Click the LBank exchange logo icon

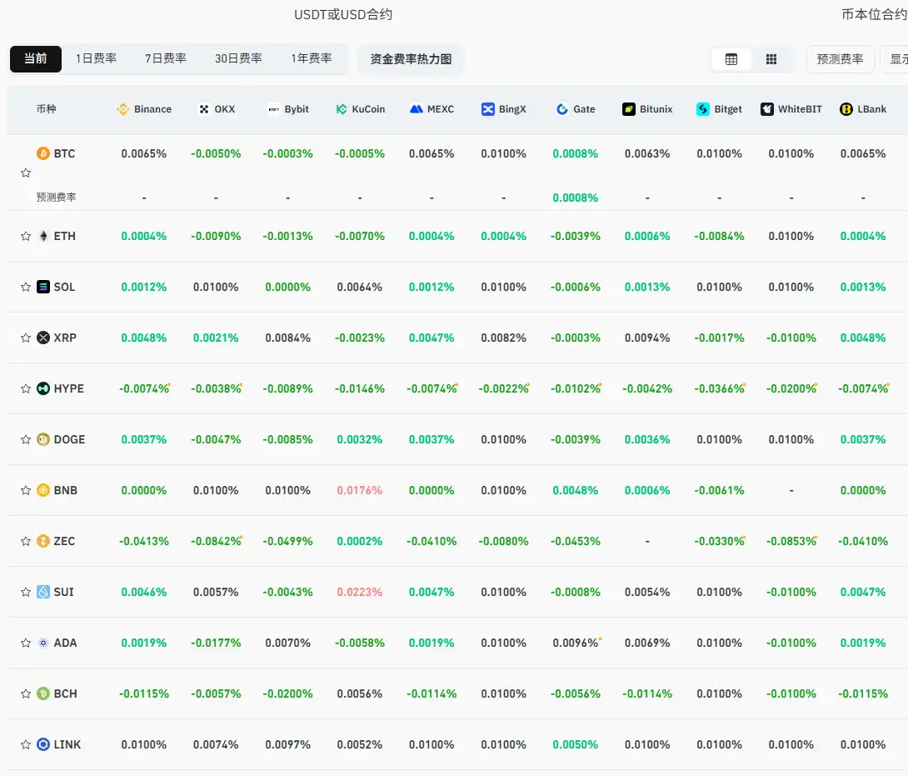[x=846, y=109]
